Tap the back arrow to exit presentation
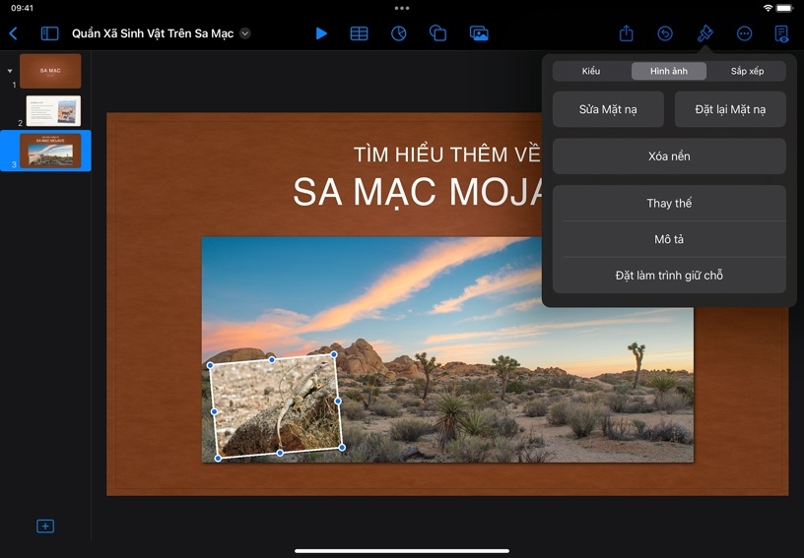This screenshot has width=804, height=558. pos(13,33)
